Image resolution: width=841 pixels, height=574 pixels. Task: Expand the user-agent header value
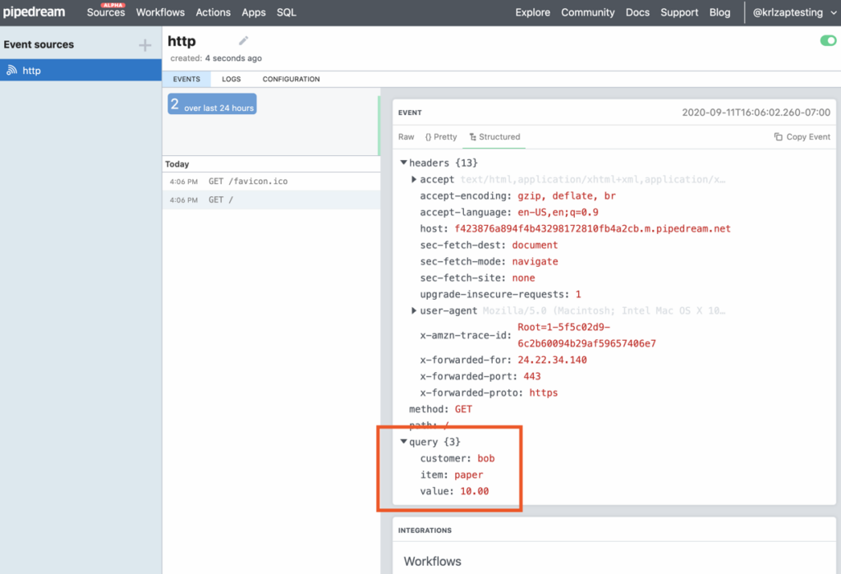click(x=414, y=310)
